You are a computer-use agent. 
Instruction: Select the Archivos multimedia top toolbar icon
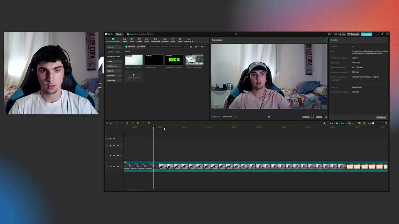pos(113,40)
